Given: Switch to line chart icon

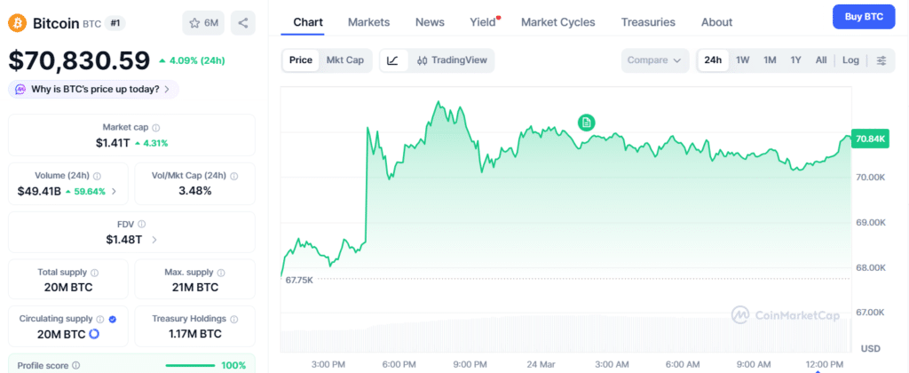Looking at the screenshot, I should [x=393, y=60].
